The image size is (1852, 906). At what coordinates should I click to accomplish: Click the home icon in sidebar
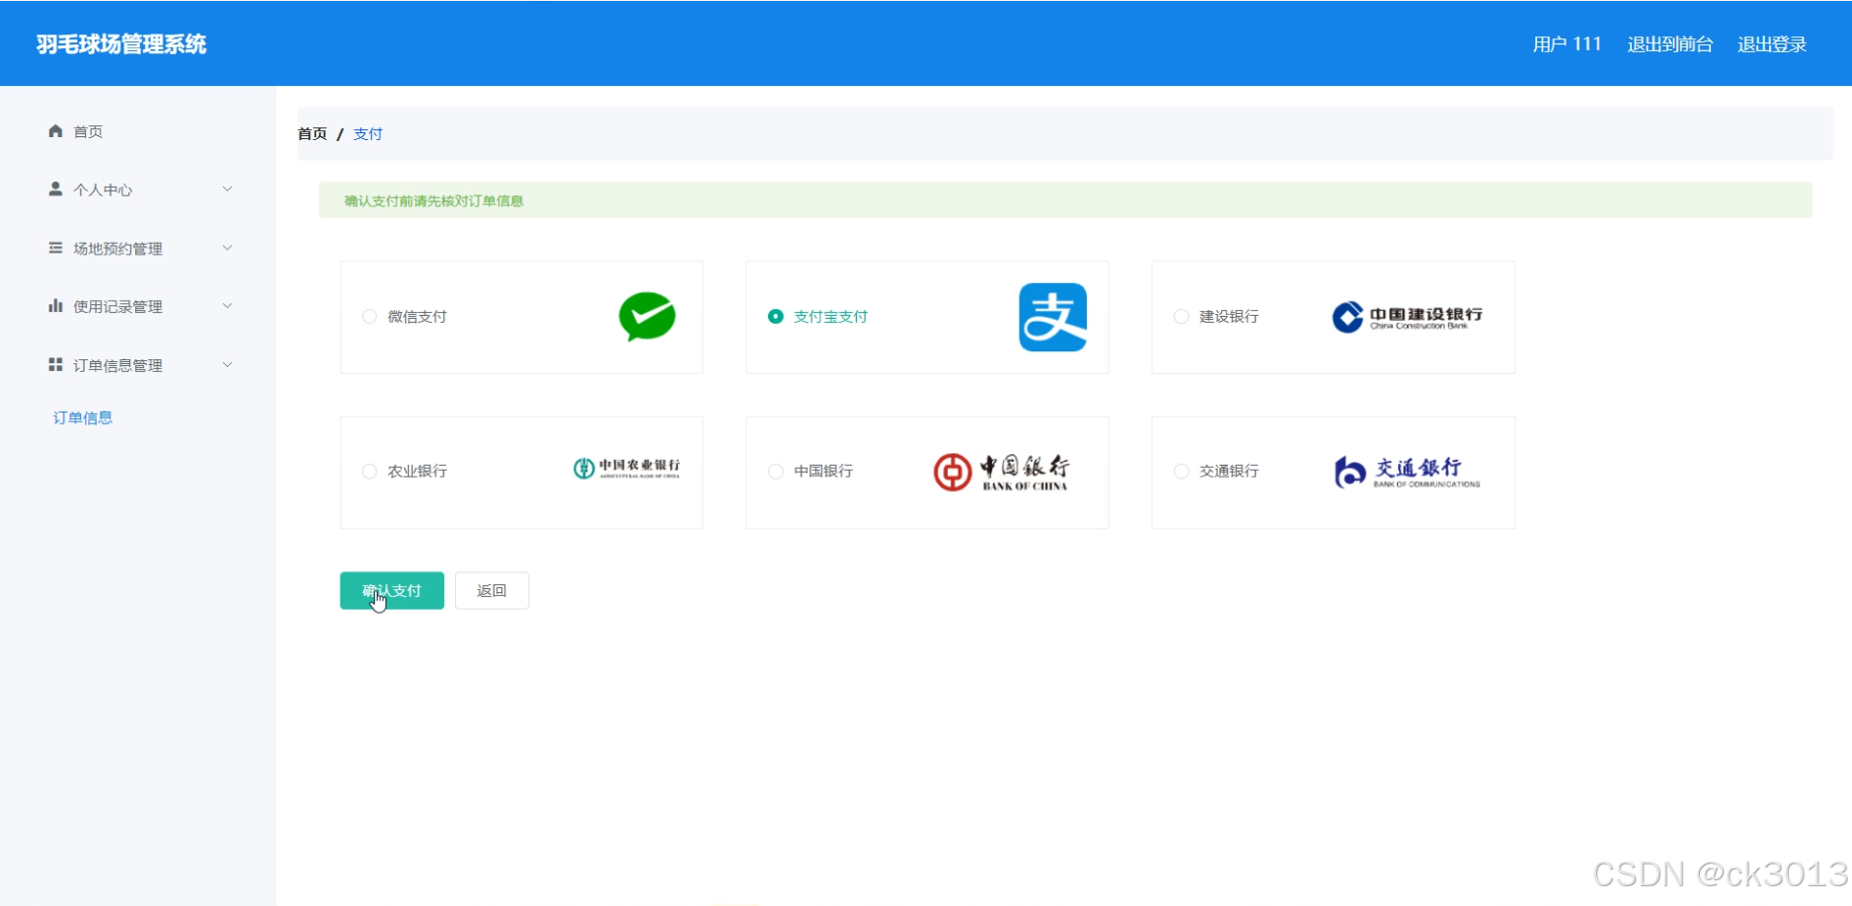click(55, 131)
